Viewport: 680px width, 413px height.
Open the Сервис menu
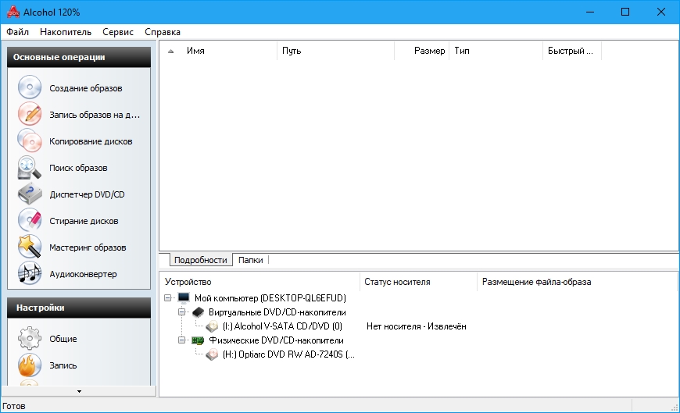pyautogui.click(x=118, y=32)
